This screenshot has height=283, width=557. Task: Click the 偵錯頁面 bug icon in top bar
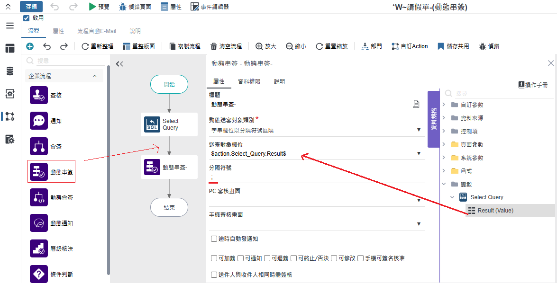pos(123,7)
